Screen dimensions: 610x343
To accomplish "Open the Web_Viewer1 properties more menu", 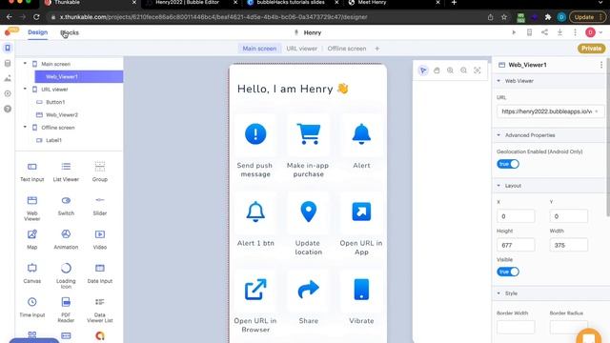I will [x=601, y=65].
